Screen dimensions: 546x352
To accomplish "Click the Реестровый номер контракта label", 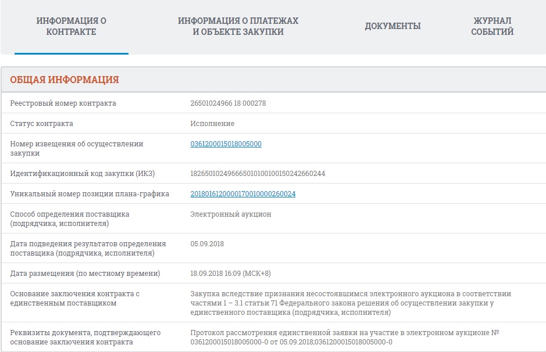I will pyautogui.click(x=63, y=103).
